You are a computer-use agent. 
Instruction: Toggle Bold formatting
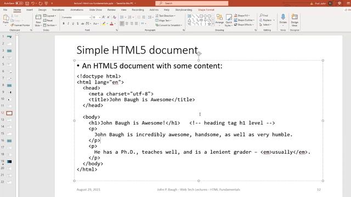click(64, 24)
